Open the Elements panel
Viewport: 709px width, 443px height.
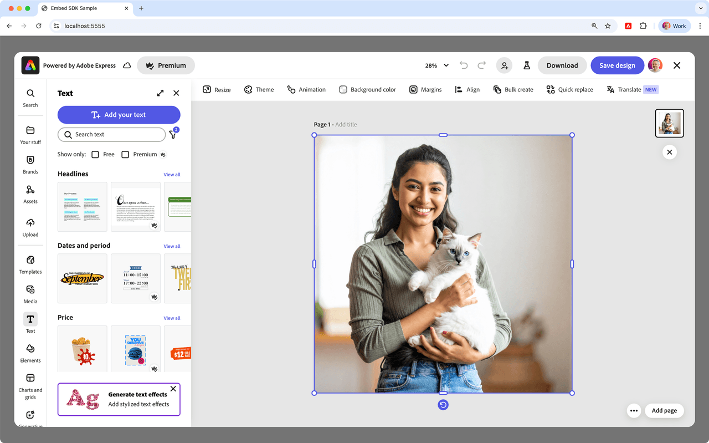[30, 353]
